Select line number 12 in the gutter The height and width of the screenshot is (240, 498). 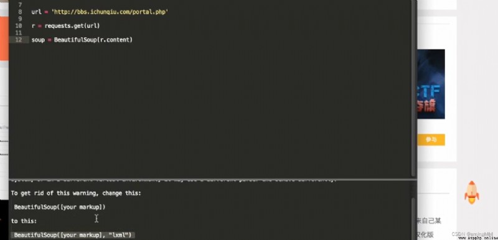click(x=19, y=40)
